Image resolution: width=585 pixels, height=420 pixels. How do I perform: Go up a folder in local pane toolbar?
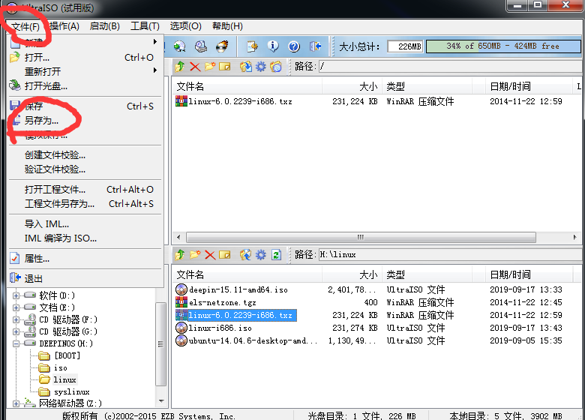point(180,255)
